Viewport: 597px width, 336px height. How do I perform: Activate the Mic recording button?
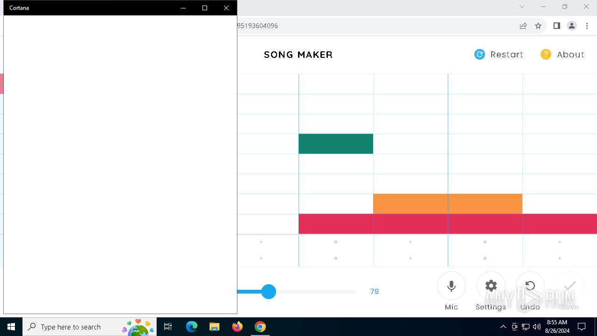coord(451,286)
